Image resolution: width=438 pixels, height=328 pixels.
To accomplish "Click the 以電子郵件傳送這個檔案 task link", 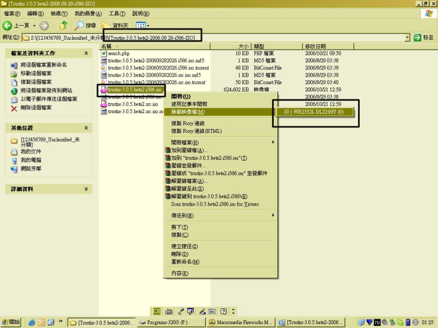I will pyautogui.click(x=49, y=99).
